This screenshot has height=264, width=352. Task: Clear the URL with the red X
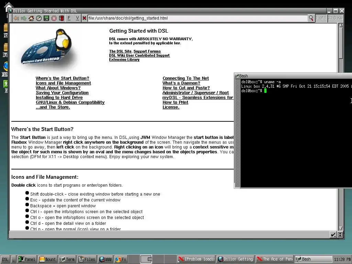pos(84,18)
